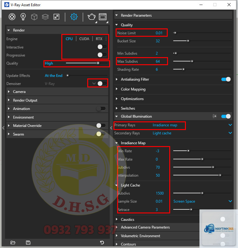238x248 pixels.
Task: Click the Noise Limit value 0.01
Action: point(159,33)
